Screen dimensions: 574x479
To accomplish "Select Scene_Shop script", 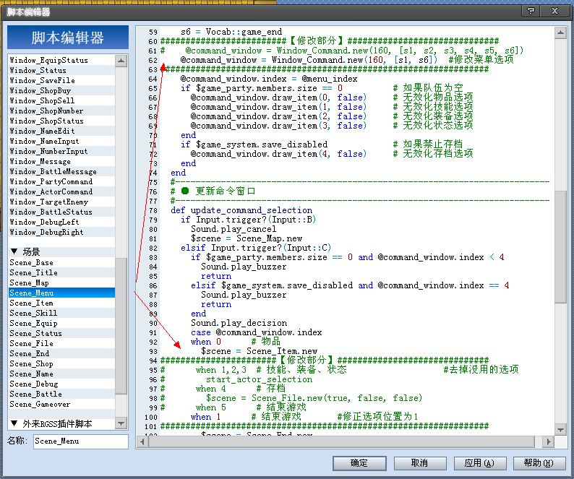I will click(61, 363).
